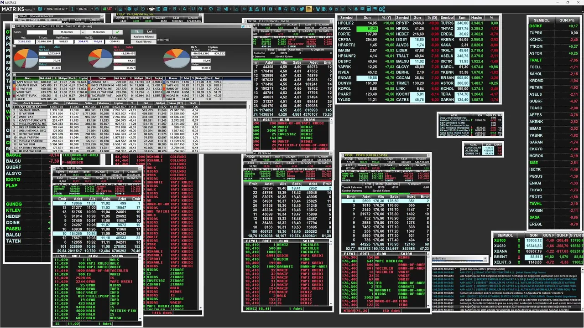Click the fx formula icon in toolbar

(x=244, y=9)
